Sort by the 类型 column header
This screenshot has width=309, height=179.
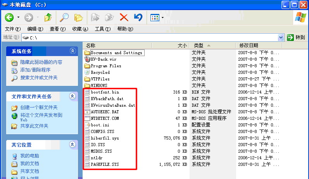tap(212, 46)
